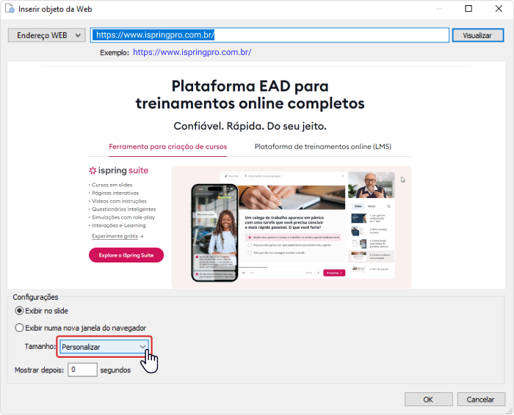
Task: Click the dialog resize grip in the corner
Action: [x=509, y=411]
